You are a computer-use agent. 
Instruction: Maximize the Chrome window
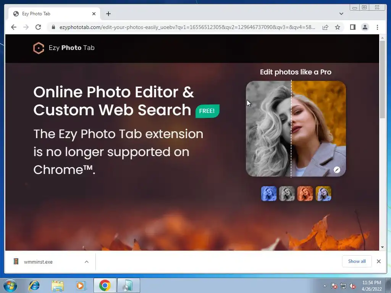tap(364, 8)
